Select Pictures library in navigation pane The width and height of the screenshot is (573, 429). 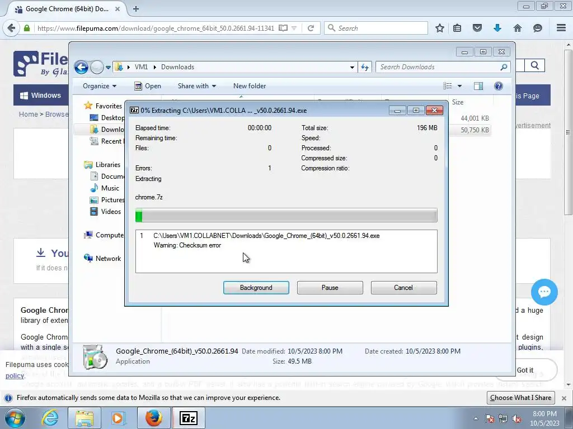click(107, 199)
